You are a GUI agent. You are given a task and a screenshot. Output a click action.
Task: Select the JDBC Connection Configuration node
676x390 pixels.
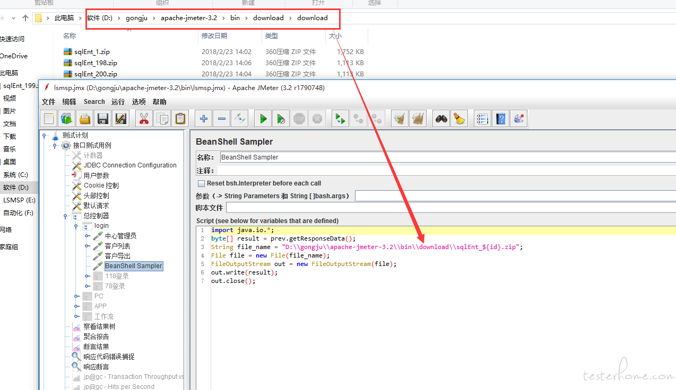pyautogui.click(x=130, y=165)
